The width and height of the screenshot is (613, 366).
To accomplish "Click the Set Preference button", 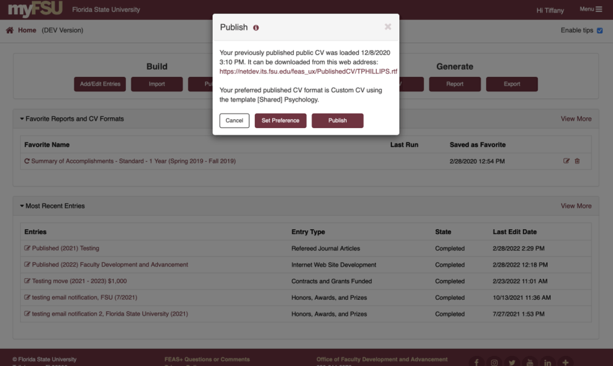I will [280, 121].
